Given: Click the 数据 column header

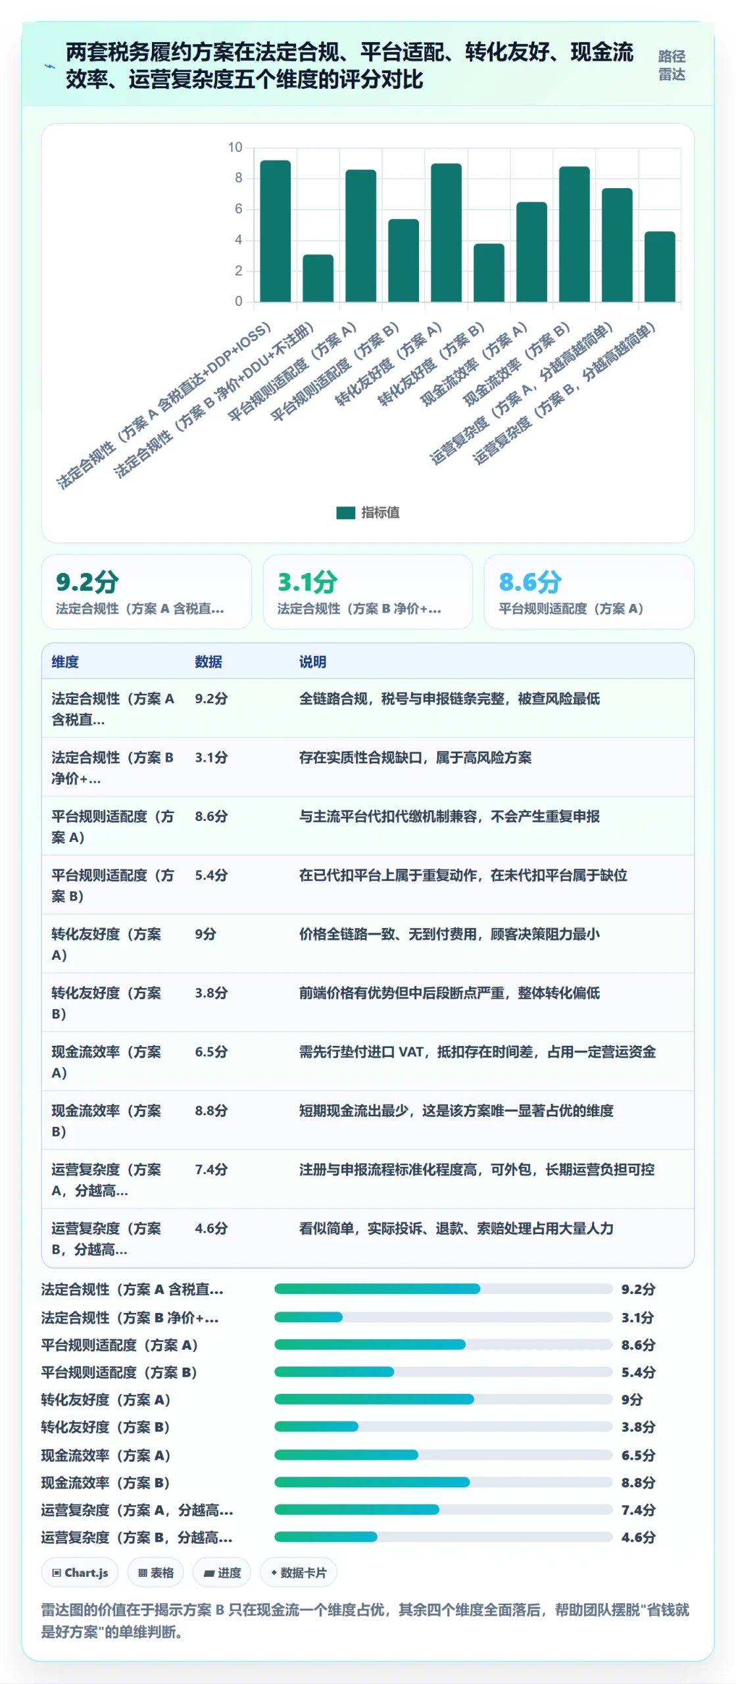Looking at the screenshot, I should (x=209, y=662).
